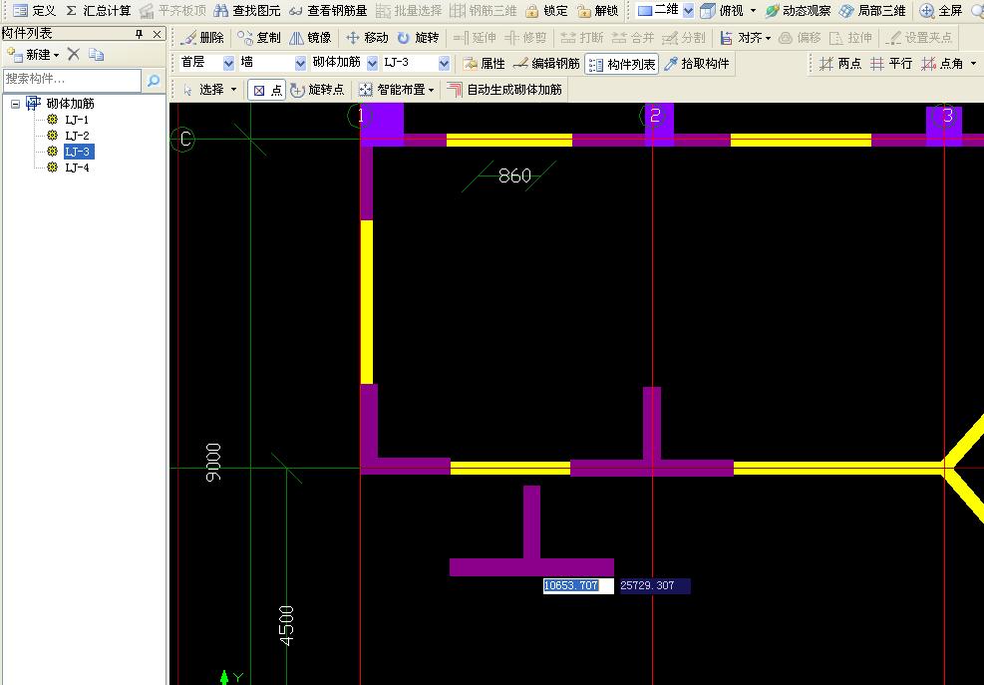Activate the 镜像 mirror tool
The image size is (984, 685).
point(310,38)
